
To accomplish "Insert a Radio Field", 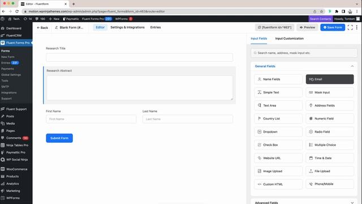I will [330, 131].
